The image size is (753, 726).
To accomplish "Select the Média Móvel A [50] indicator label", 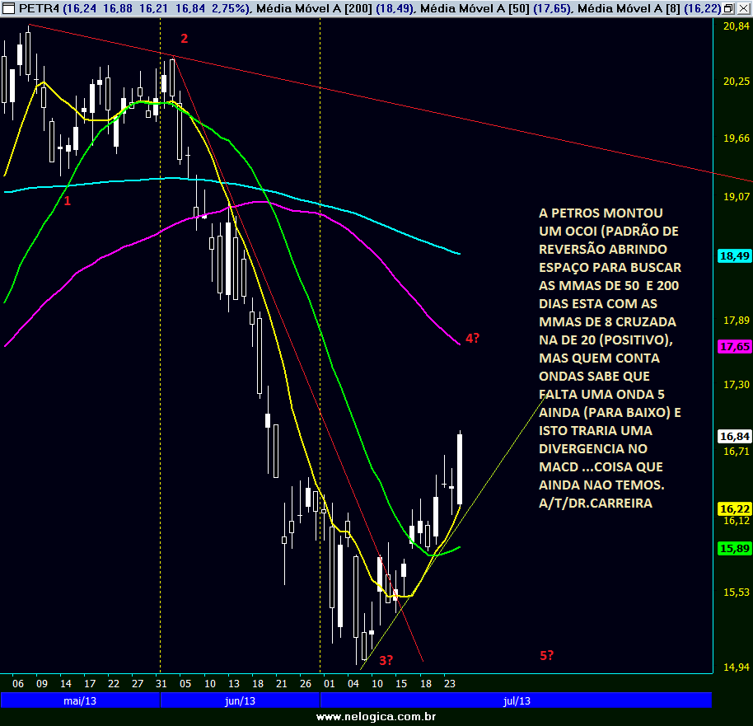I will [474, 8].
